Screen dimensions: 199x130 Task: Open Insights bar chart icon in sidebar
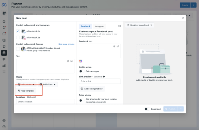[4, 66]
